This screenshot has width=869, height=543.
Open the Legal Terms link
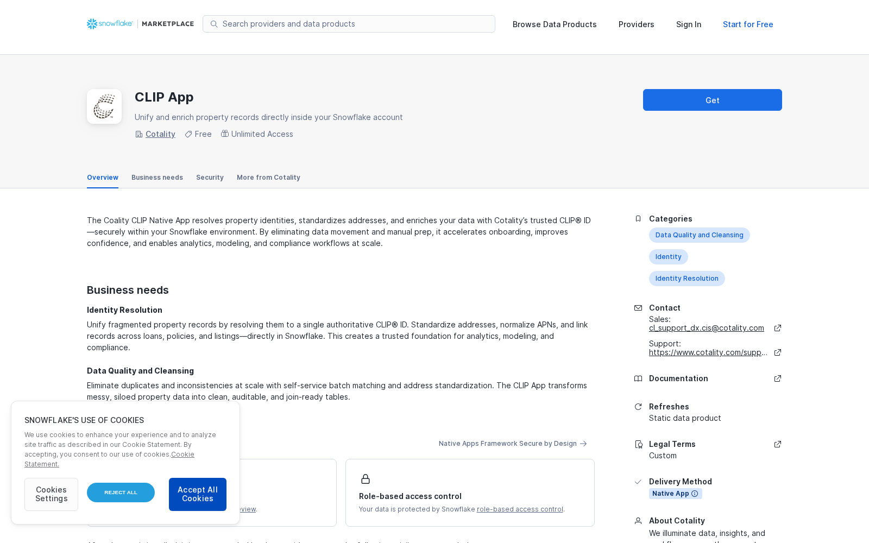click(x=672, y=444)
